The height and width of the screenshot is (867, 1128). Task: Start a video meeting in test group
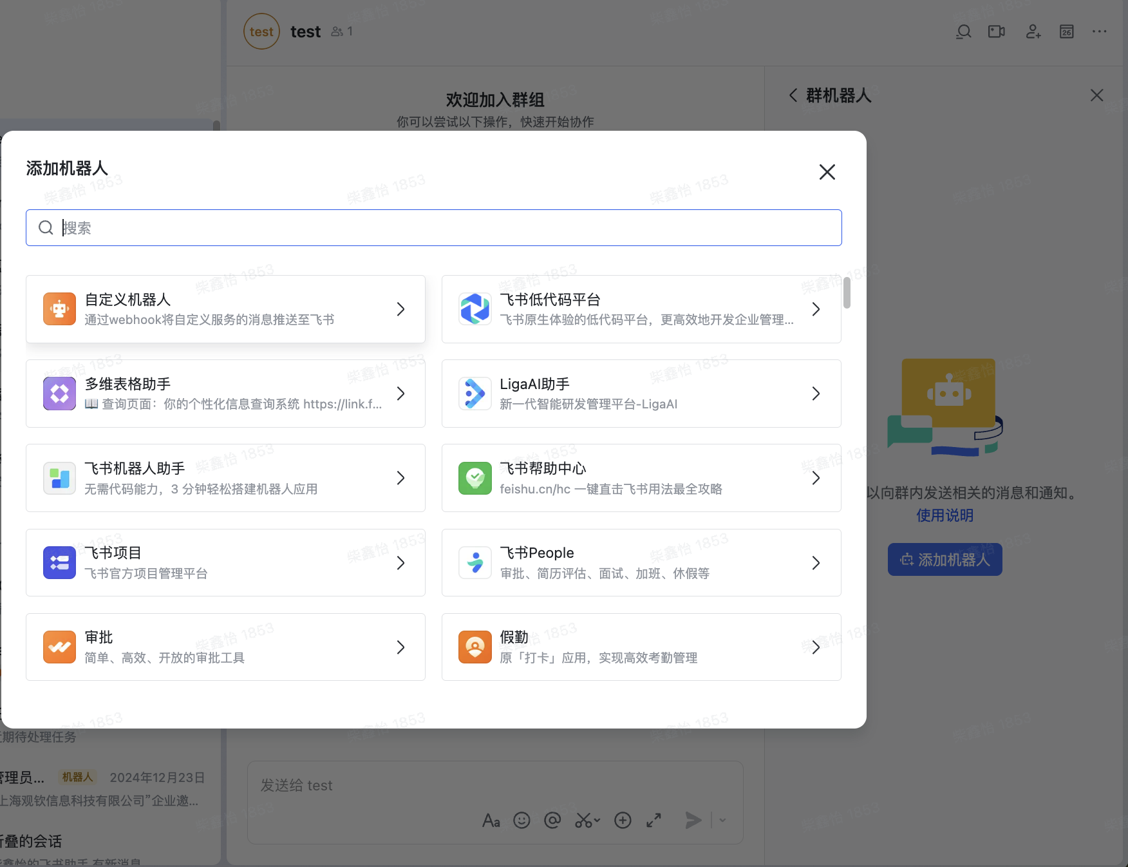(997, 32)
